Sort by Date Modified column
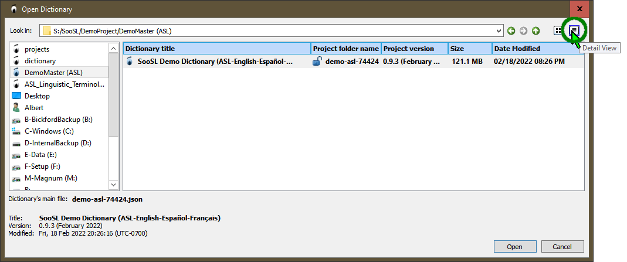This screenshot has height=262, width=627. pyautogui.click(x=538, y=49)
